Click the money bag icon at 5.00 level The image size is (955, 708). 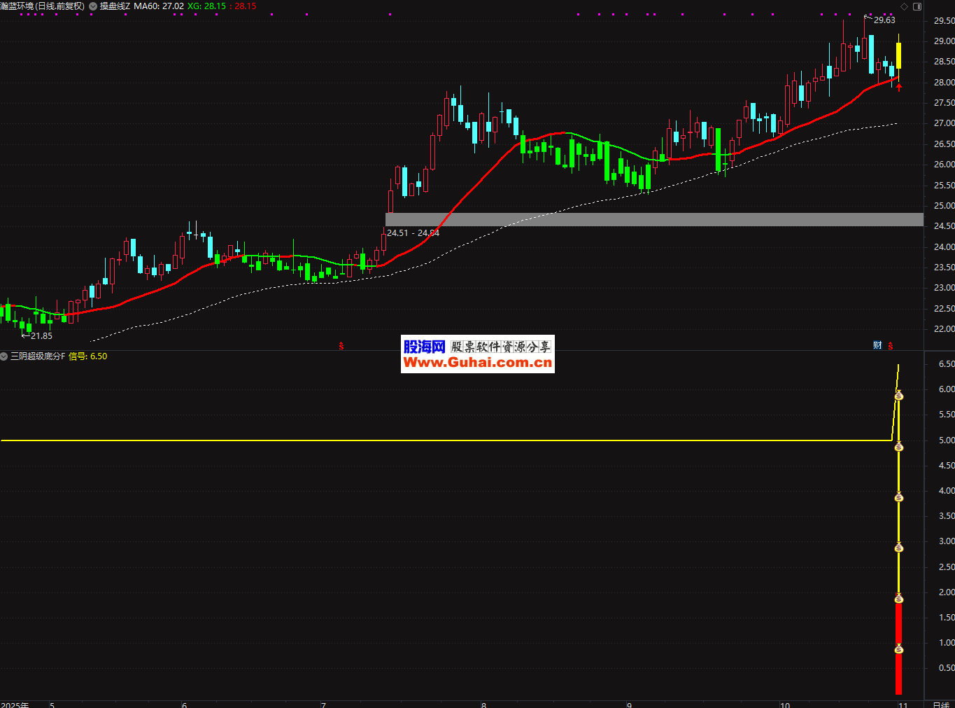899,447
